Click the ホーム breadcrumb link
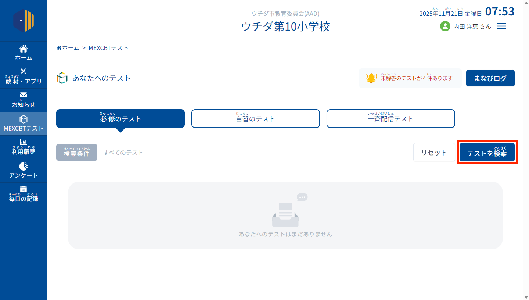This screenshot has height=300, width=529. [68, 48]
